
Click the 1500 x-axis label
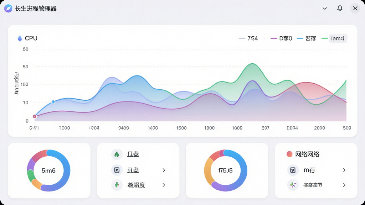181,128
